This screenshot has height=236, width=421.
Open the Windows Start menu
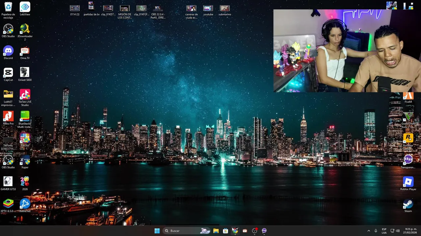point(157,231)
